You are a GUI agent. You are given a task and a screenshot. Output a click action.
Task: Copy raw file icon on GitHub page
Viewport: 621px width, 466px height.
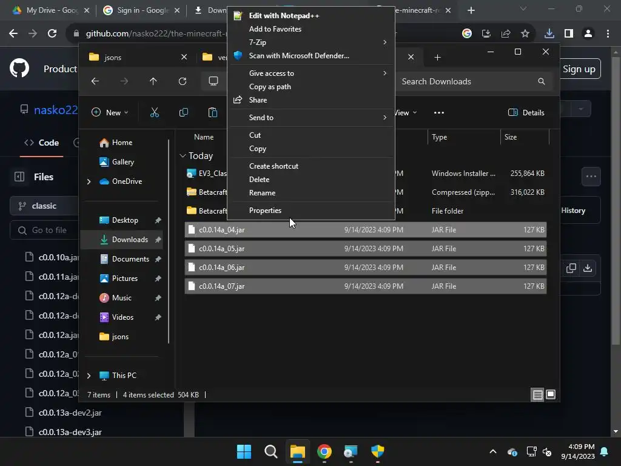pos(571,268)
